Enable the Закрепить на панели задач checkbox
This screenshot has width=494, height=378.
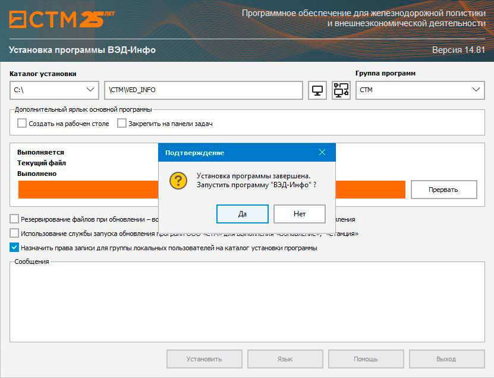point(122,124)
